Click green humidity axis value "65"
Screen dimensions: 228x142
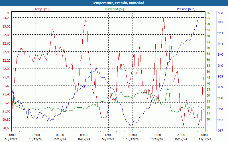coord(208,54)
